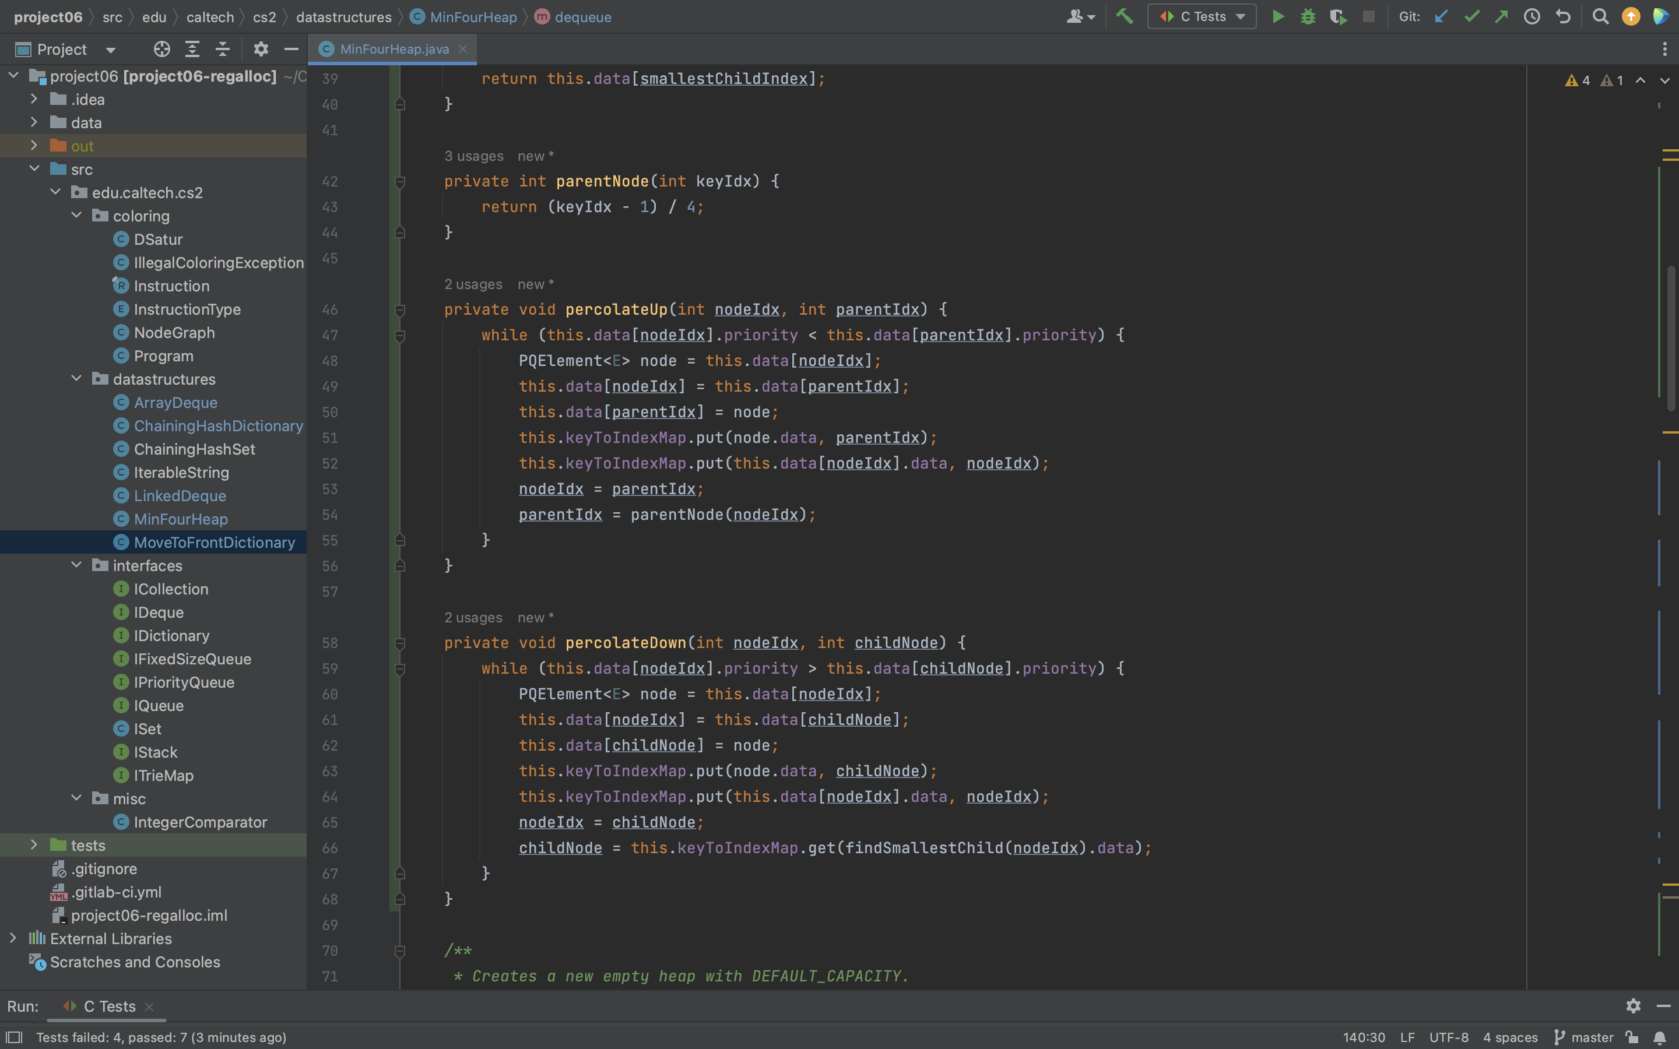Image resolution: width=1679 pixels, height=1049 pixels.
Task: Select the C Tests tab in Run panel
Action: coord(109,1006)
